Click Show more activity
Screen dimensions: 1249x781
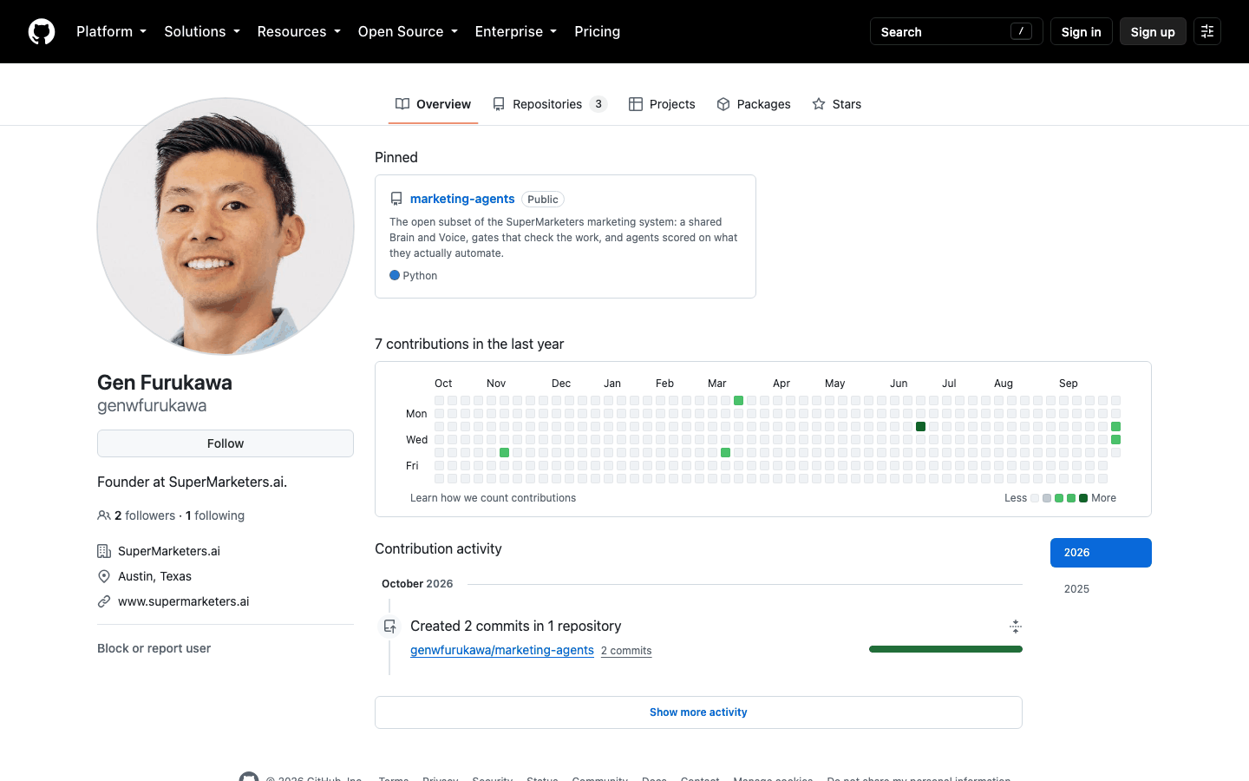[698, 712]
